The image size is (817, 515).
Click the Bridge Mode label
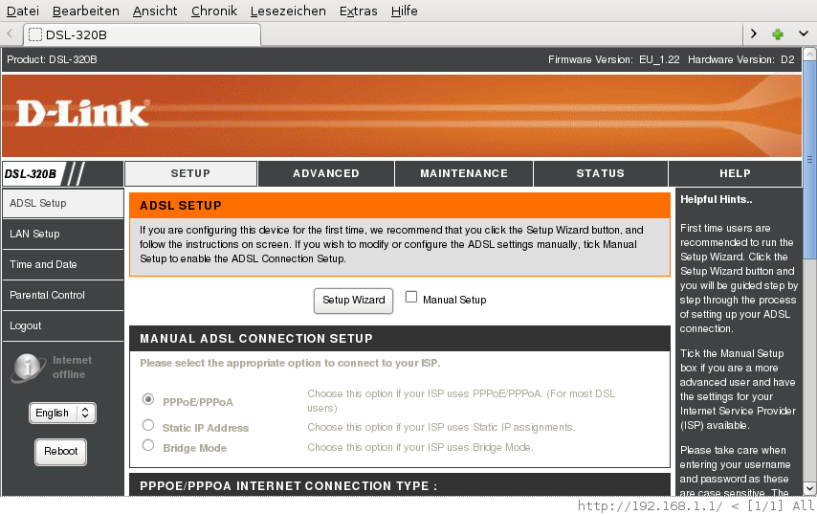point(194,448)
